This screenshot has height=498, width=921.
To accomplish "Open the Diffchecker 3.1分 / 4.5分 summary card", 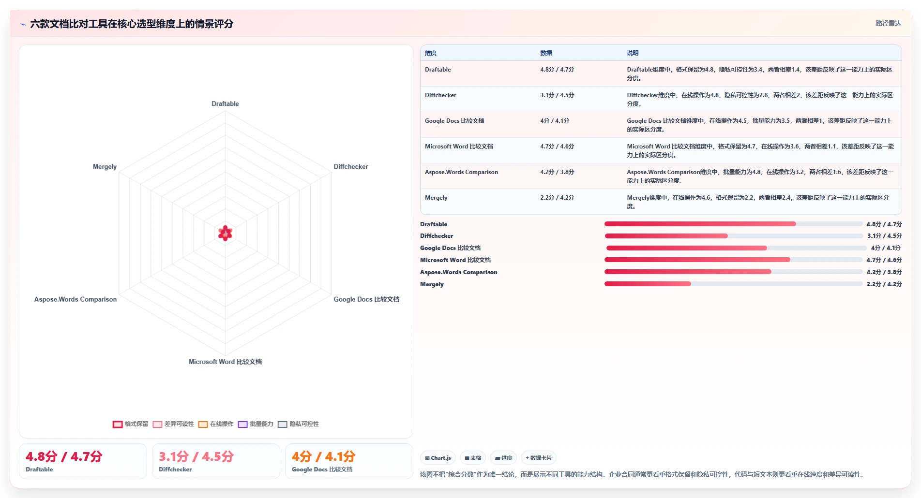I will point(216,461).
